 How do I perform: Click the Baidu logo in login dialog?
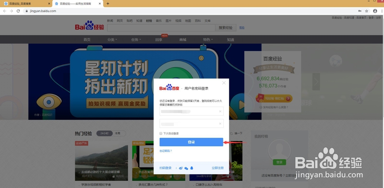point(169,87)
